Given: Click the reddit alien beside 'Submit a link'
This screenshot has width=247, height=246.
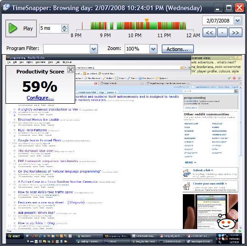Looking at the screenshot, I should [187, 173].
